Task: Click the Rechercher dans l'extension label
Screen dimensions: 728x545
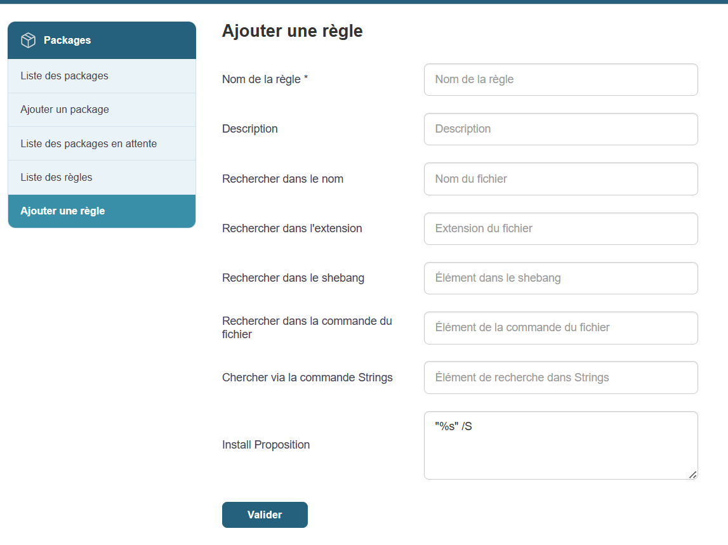Action: coord(292,228)
